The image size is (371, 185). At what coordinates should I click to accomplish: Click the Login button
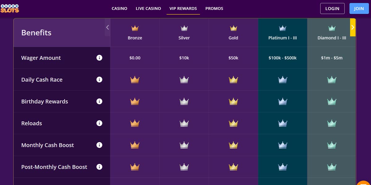[x=332, y=9]
